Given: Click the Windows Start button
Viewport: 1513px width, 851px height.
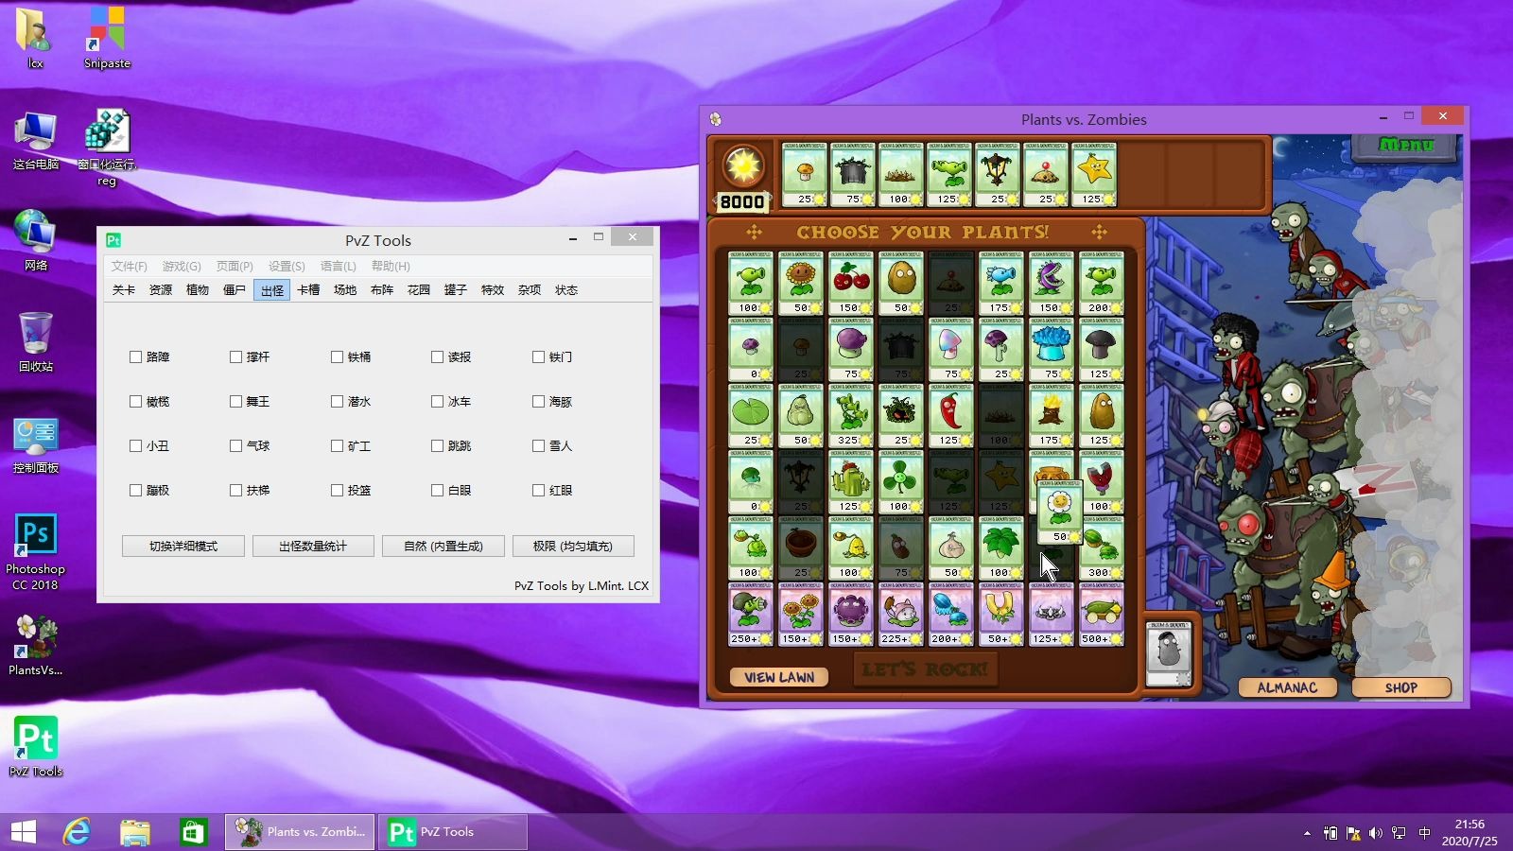Looking at the screenshot, I should pyautogui.click(x=24, y=832).
